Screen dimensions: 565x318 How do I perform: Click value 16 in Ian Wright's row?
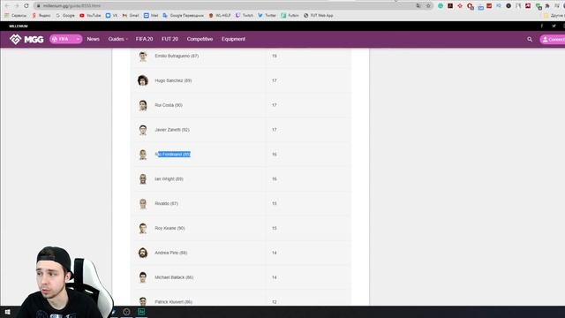coord(275,178)
